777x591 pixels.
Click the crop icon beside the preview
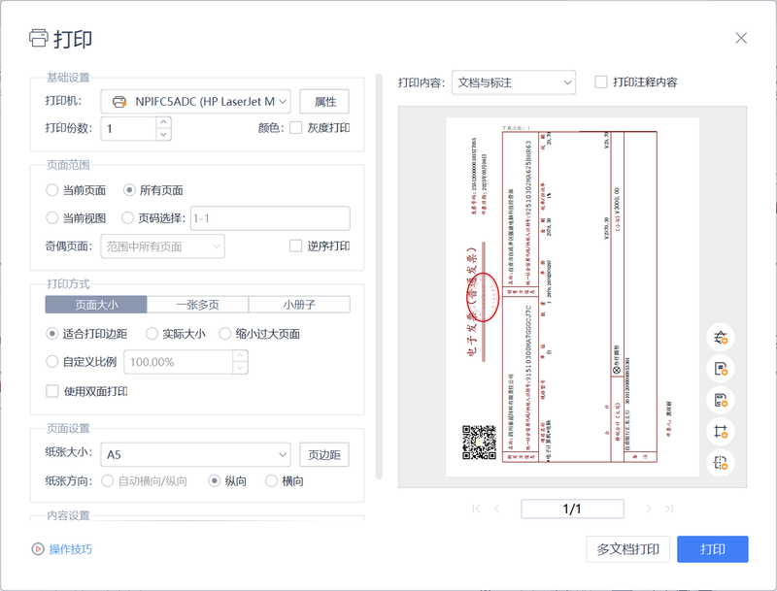(720, 431)
